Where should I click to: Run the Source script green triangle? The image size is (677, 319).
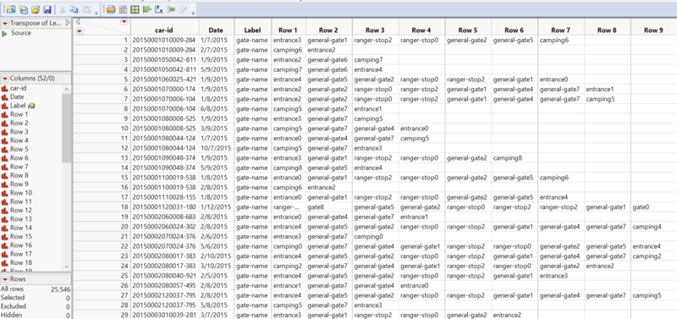5,33
